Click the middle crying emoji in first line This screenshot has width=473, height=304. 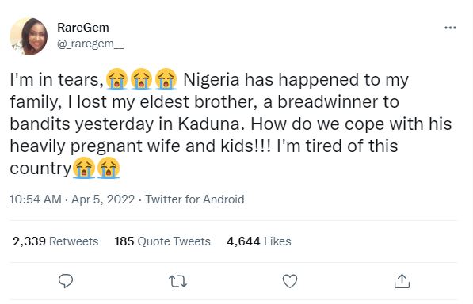(x=141, y=79)
